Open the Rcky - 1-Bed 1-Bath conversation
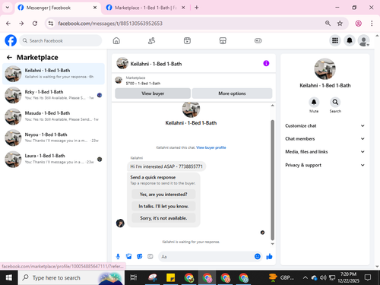 click(x=53, y=95)
